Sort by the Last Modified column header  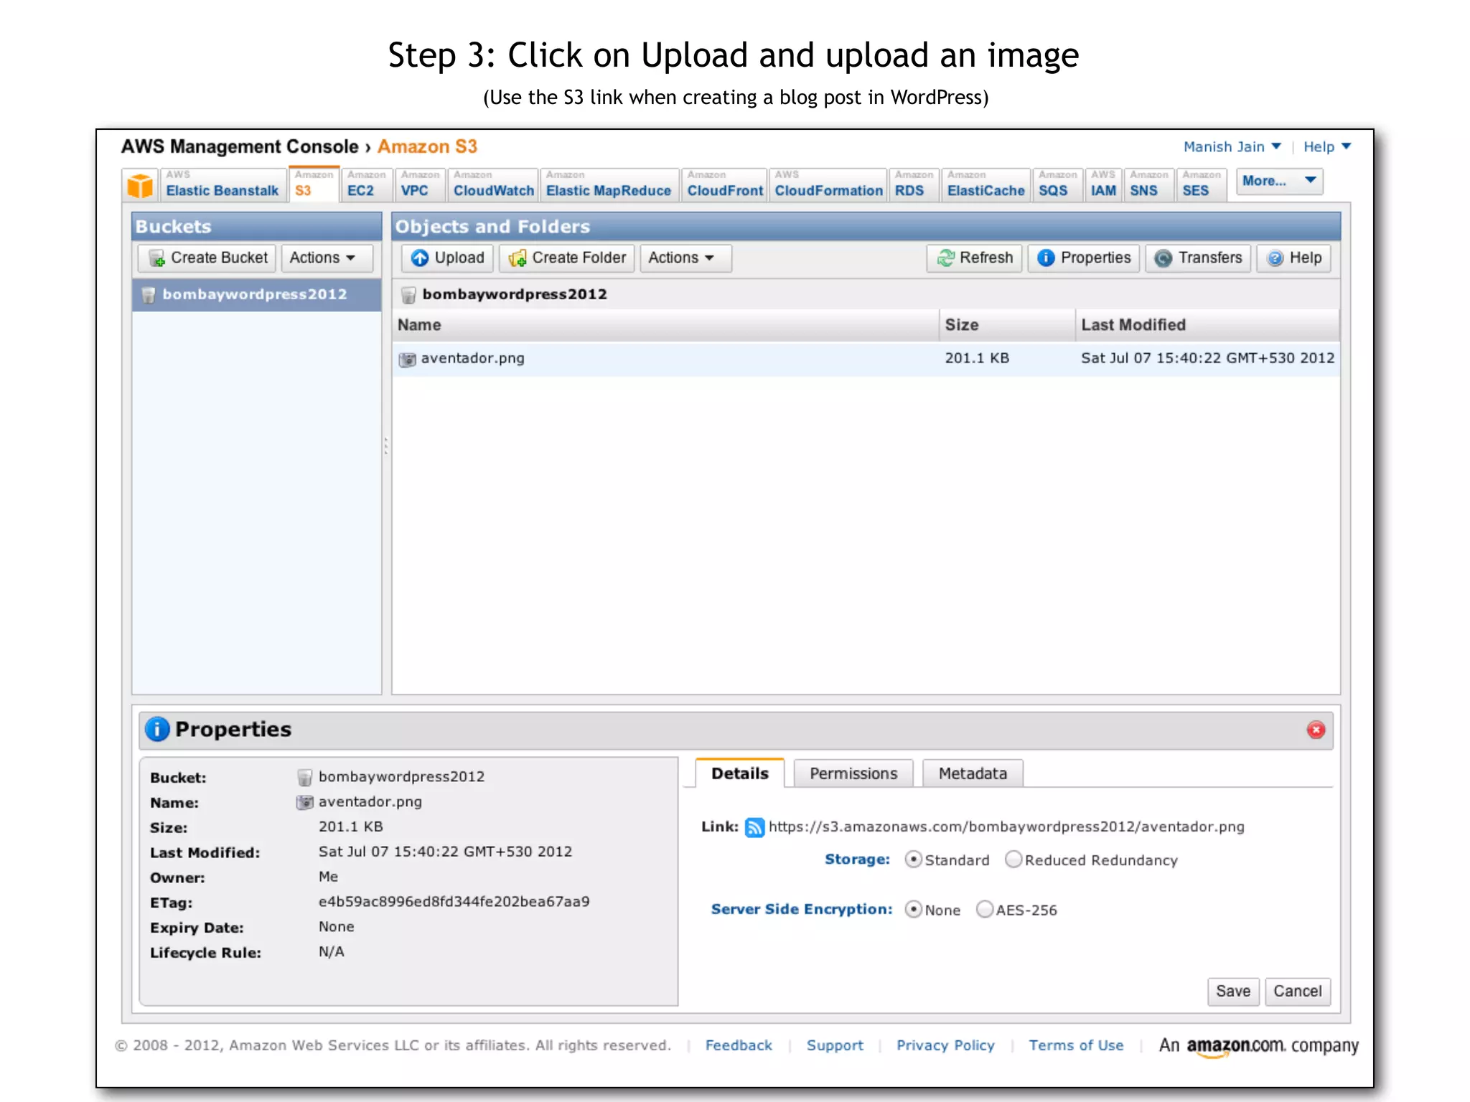(x=1207, y=325)
